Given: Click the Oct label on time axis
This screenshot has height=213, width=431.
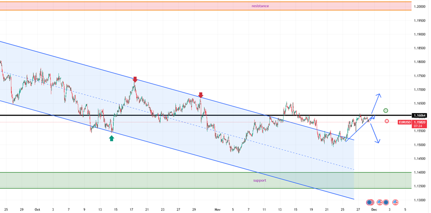Looking at the screenshot, I should 37,209.
